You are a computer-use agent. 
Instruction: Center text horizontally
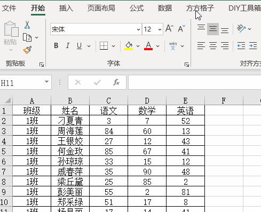[213, 46]
